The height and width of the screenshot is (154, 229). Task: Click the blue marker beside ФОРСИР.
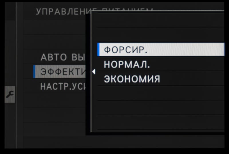pyautogui.click(x=98, y=50)
